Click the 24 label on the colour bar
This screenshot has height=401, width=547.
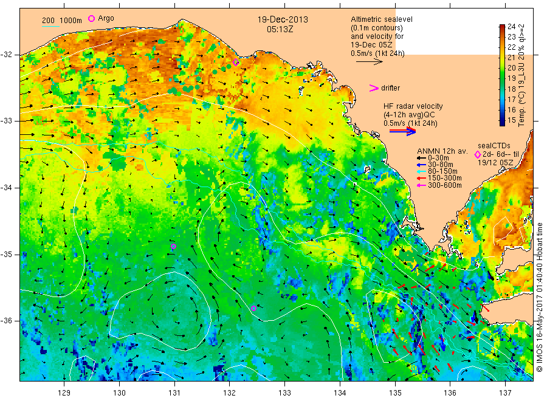click(511, 27)
